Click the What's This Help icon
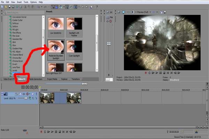Viewport: 209px width, 139px height. pyautogui.click(x=96, y=7)
